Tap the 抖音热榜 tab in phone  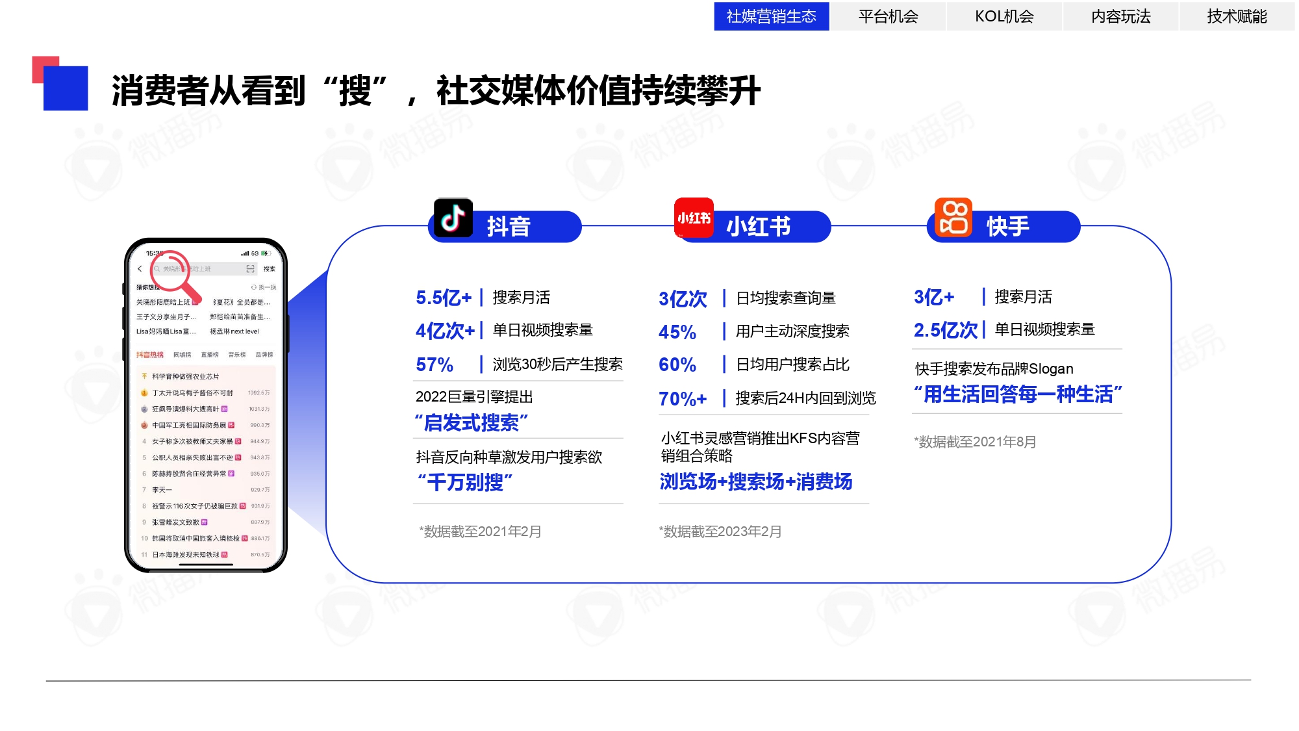[149, 355]
